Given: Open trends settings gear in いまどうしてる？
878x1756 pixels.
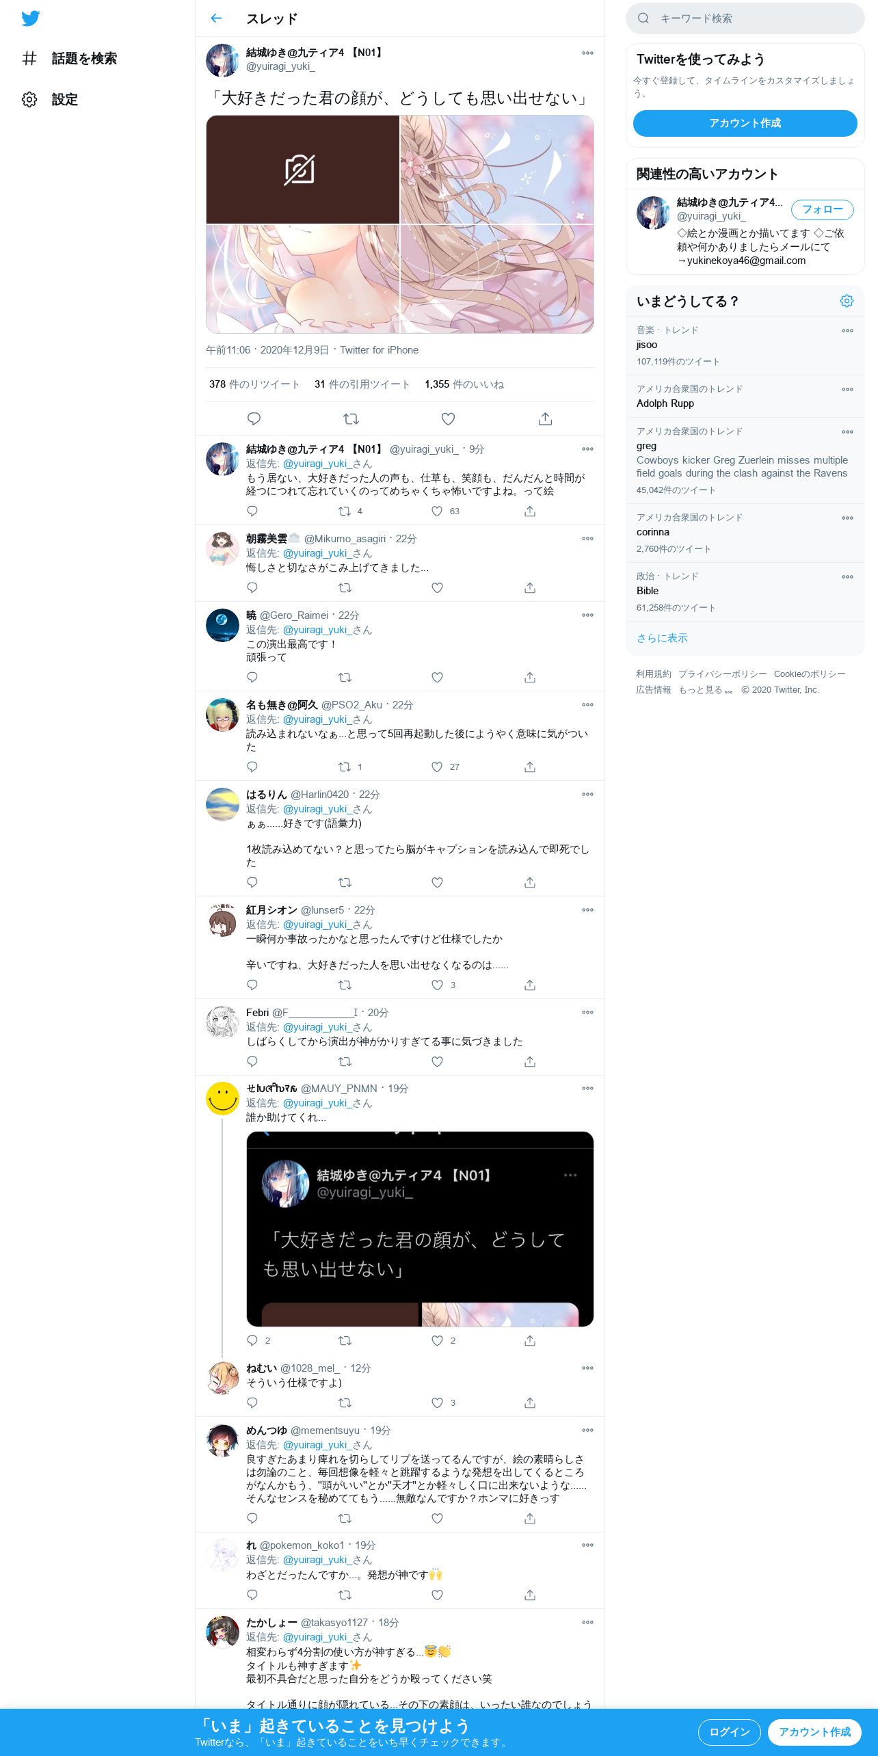Looking at the screenshot, I should [x=847, y=301].
